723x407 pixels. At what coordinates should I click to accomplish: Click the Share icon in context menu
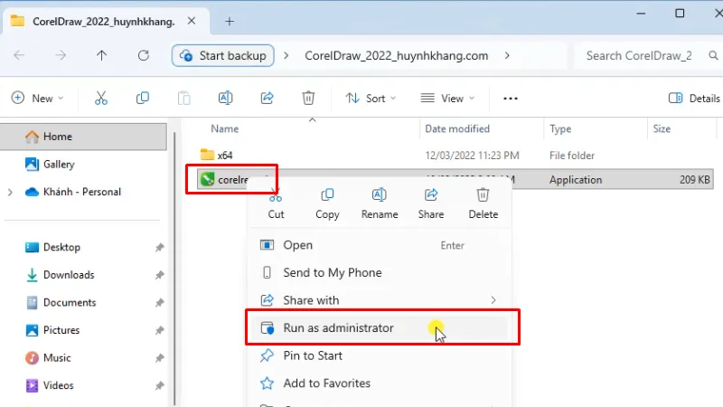point(431,195)
